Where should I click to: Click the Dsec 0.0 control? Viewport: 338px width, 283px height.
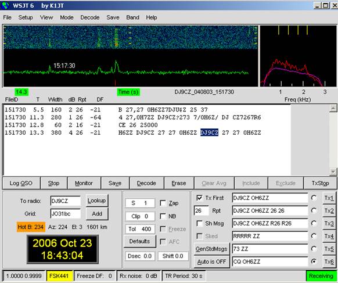[x=140, y=256]
